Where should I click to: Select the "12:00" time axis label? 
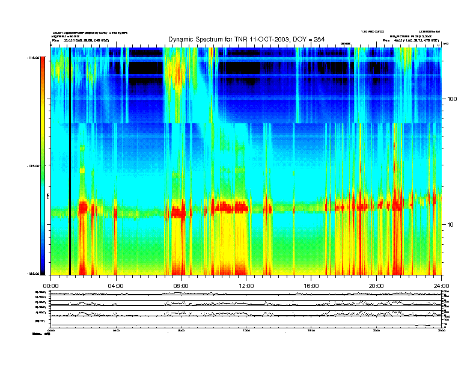tap(246, 286)
